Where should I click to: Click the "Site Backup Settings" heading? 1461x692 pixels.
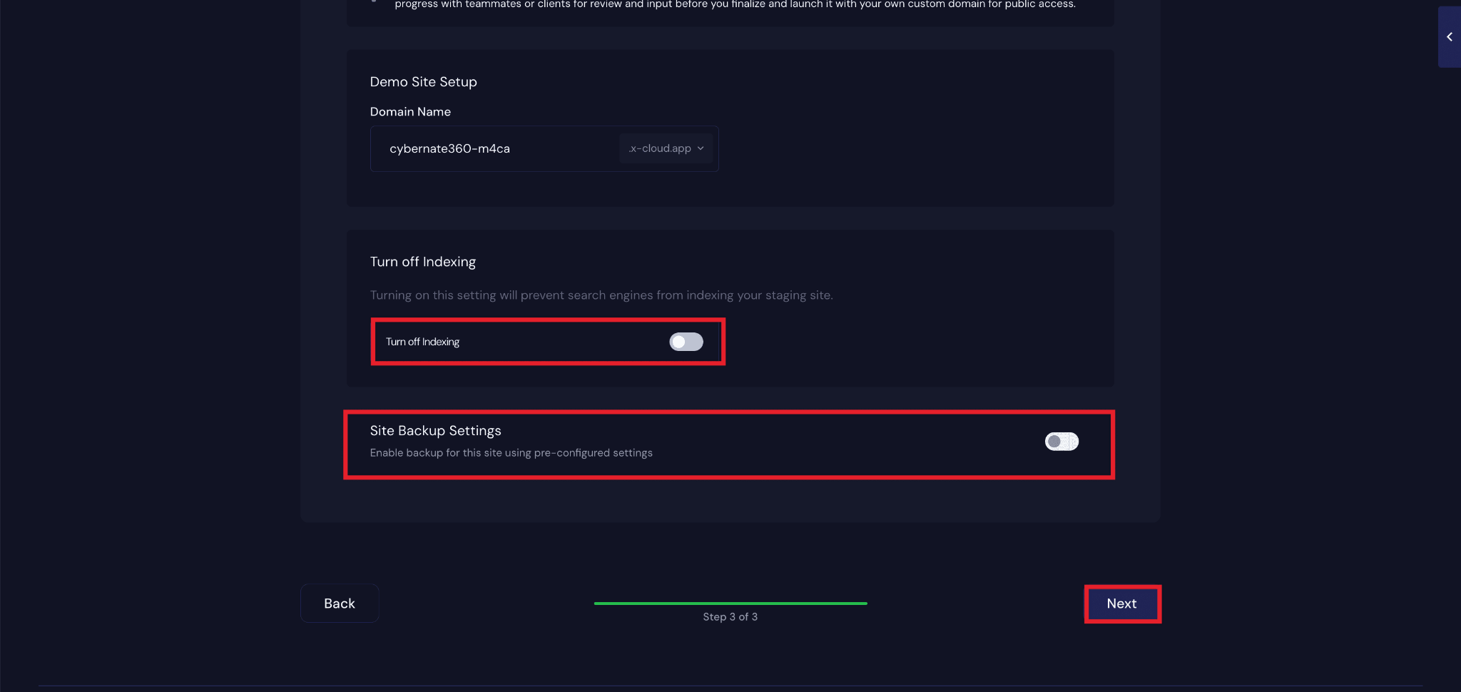(435, 431)
